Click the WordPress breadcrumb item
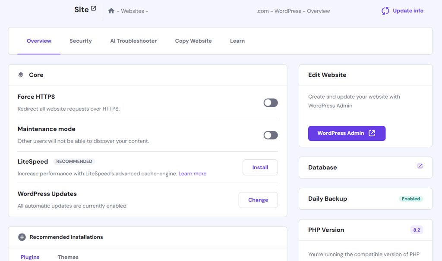Viewport: 442px width, 261px height. coord(288,11)
